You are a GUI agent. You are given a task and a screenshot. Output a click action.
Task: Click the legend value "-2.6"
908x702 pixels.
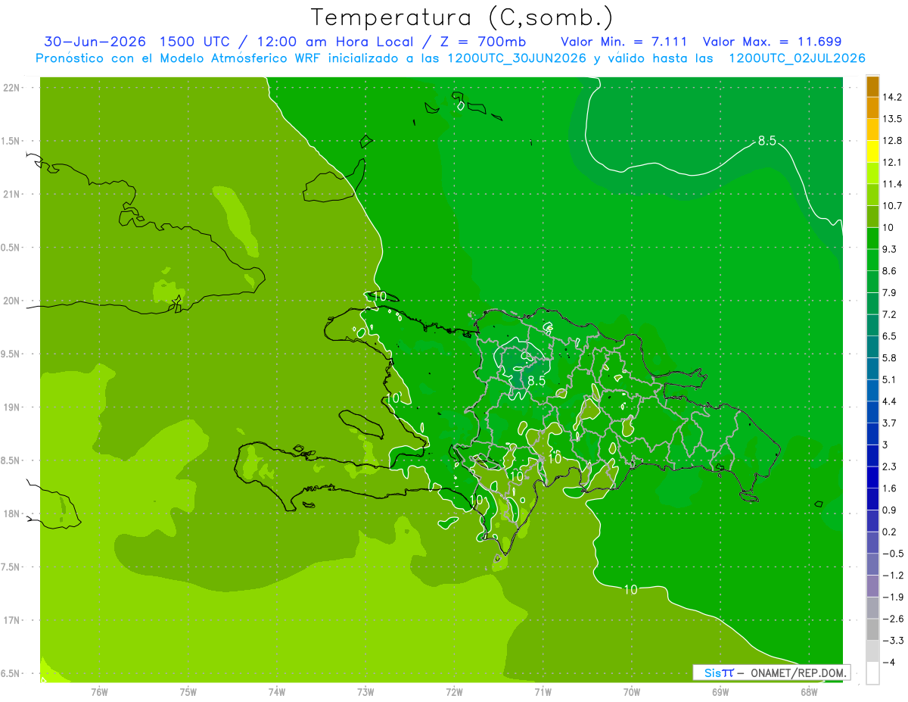[x=892, y=619]
